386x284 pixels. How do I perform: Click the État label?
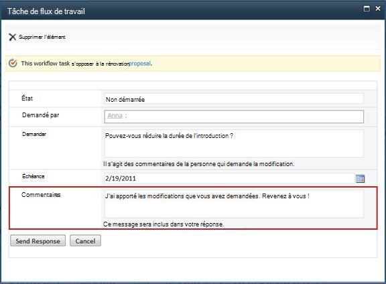pyautogui.click(x=27, y=98)
